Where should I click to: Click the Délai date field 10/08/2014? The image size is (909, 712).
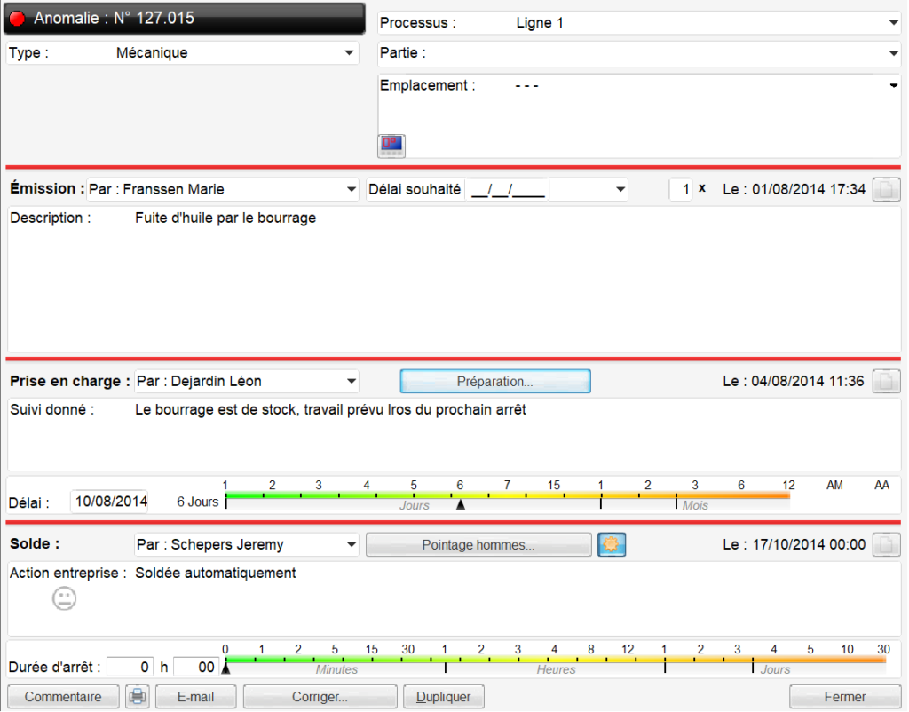tap(109, 502)
